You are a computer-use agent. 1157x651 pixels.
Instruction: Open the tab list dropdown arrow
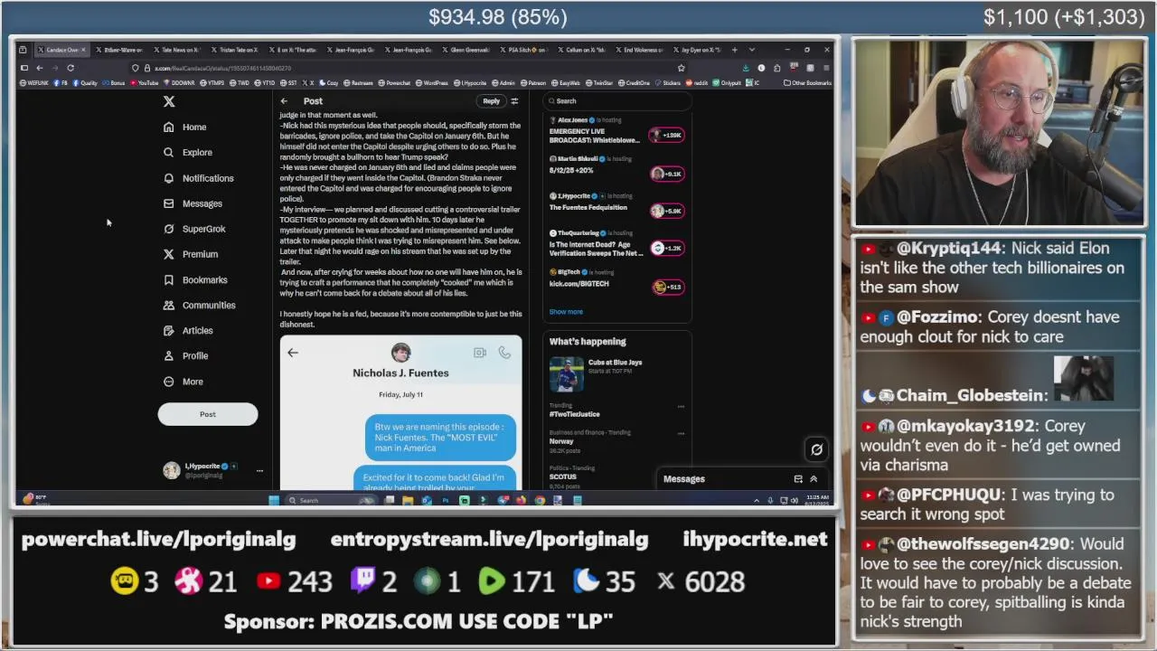751,50
